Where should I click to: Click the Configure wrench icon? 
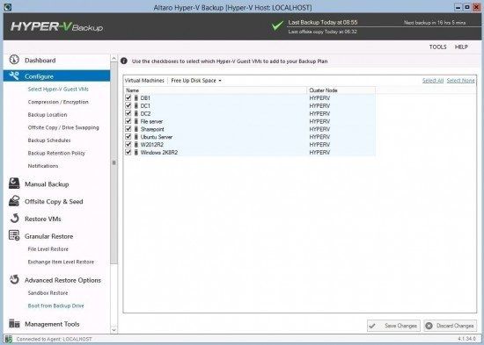pyautogui.click(x=14, y=75)
